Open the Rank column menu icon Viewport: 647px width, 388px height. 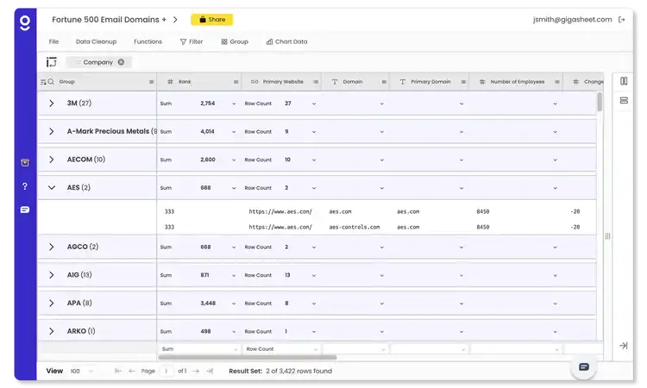[x=236, y=82]
